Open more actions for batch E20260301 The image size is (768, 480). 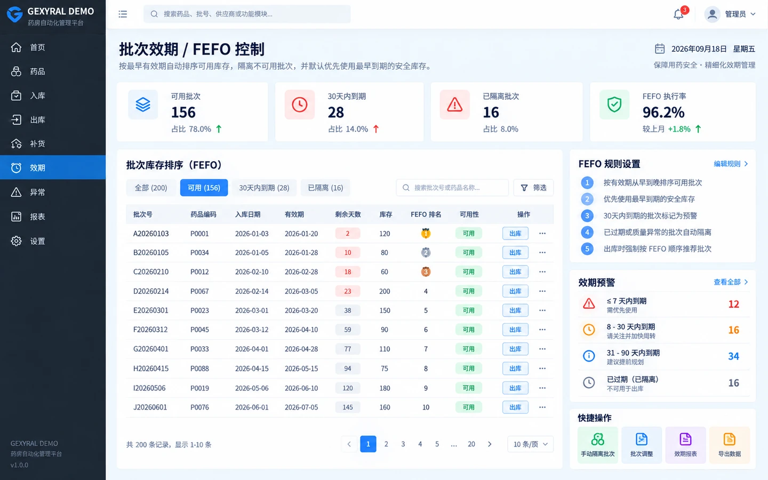click(542, 310)
